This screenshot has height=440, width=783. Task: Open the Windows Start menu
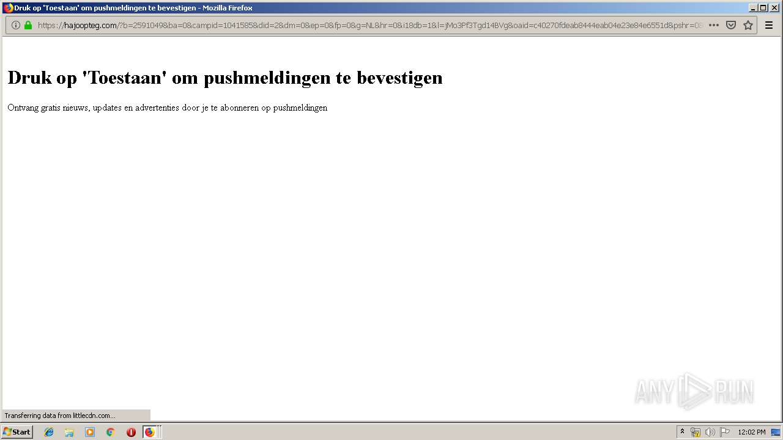pyautogui.click(x=17, y=432)
